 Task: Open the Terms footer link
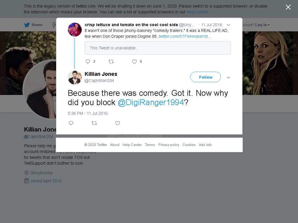[150, 145]
